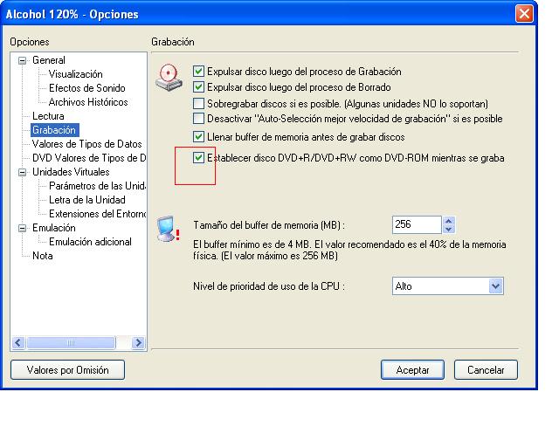
Task: Select Parámetros de las Unidades item
Action: pos(97,186)
